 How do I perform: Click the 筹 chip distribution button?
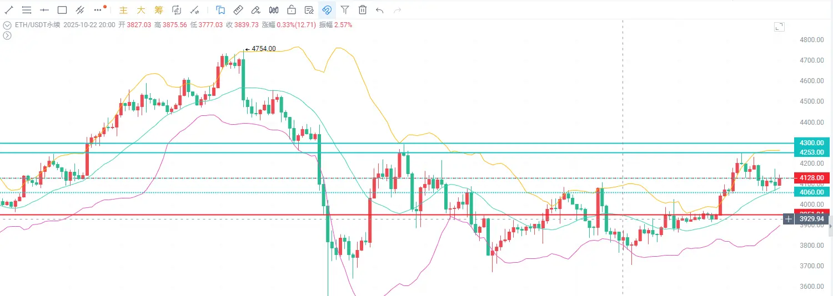pyautogui.click(x=159, y=10)
